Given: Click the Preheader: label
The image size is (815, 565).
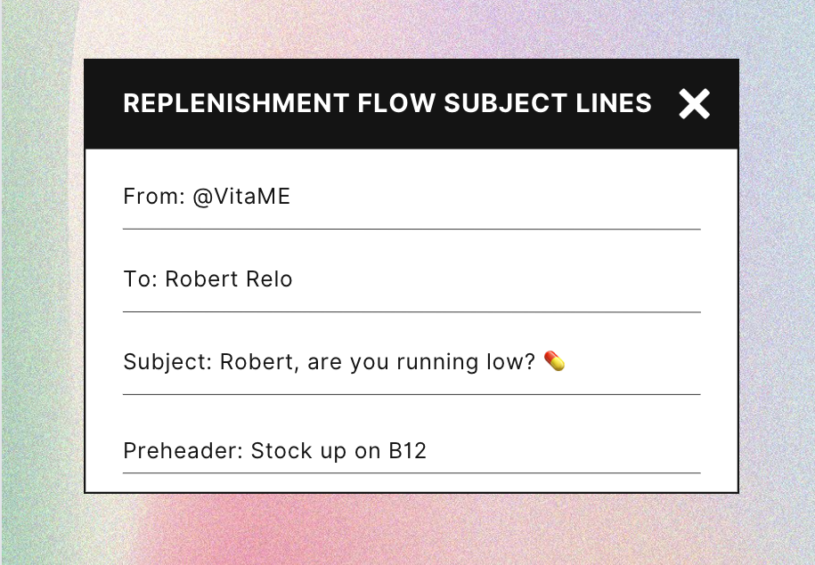Looking at the screenshot, I should tap(183, 451).
